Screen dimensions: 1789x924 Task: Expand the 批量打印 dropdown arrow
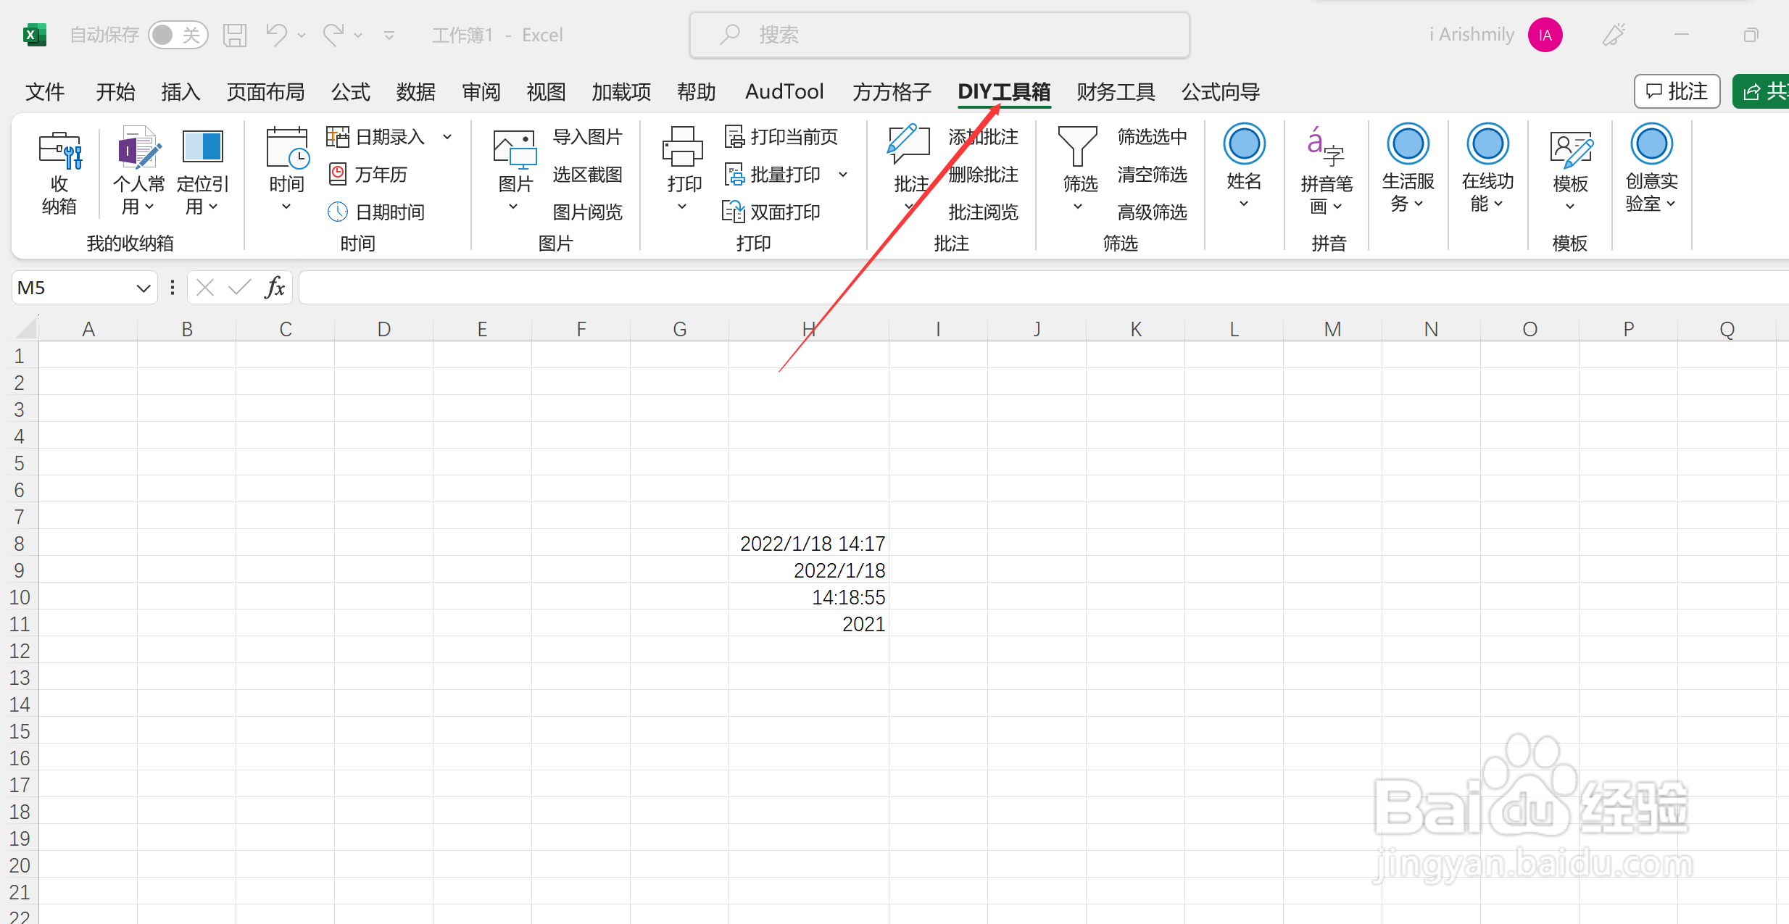[843, 175]
